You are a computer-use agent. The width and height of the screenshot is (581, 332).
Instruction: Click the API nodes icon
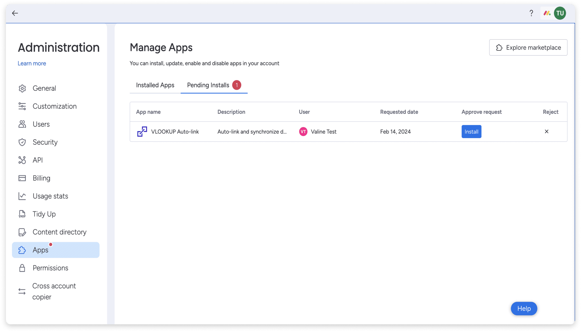point(22,160)
